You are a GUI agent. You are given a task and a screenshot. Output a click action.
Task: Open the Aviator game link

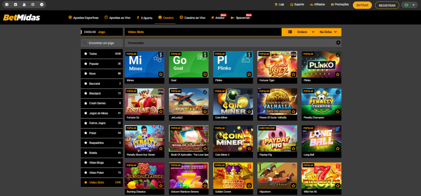coord(218,18)
